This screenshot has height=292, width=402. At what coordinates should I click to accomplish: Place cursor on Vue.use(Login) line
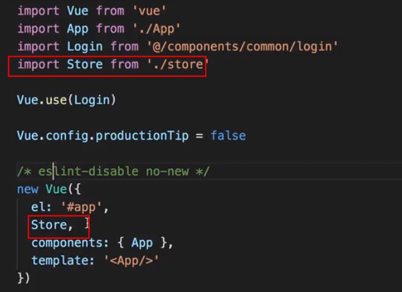[66, 100]
